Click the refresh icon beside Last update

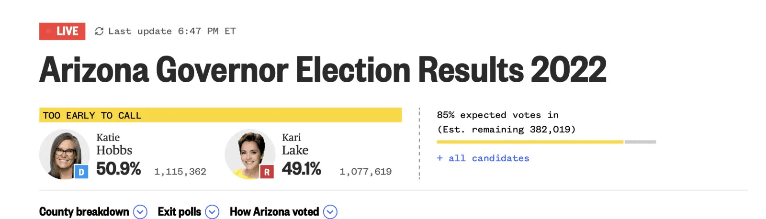point(99,32)
